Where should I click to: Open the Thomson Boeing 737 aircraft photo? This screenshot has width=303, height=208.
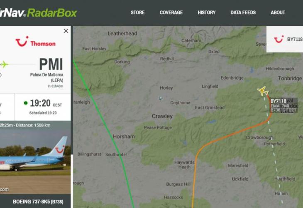tap(35, 157)
